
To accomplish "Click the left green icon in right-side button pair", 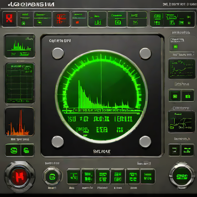I will [x=175, y=96].
